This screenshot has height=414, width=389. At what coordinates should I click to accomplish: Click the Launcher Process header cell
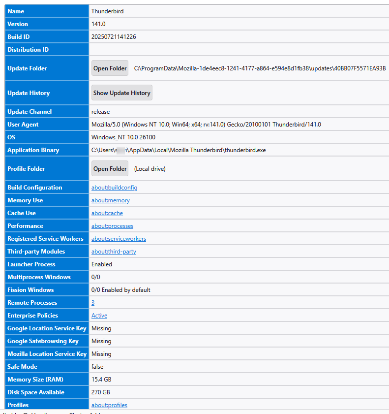pos(47,264)
